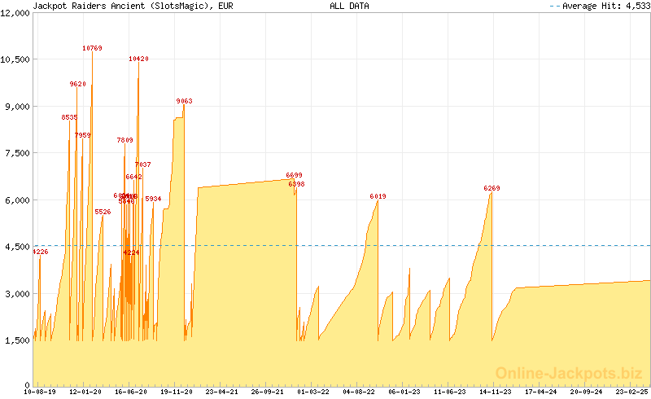Click the x-axis date 14-11-23
Image resolution: width=651 pixels, height=399 pixels.
tap(496, 392)
